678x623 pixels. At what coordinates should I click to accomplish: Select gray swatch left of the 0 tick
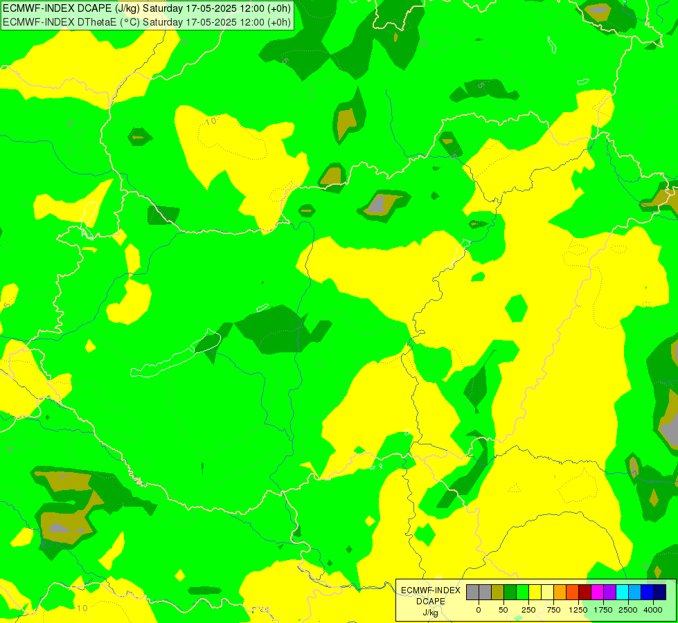pos(472,592)
